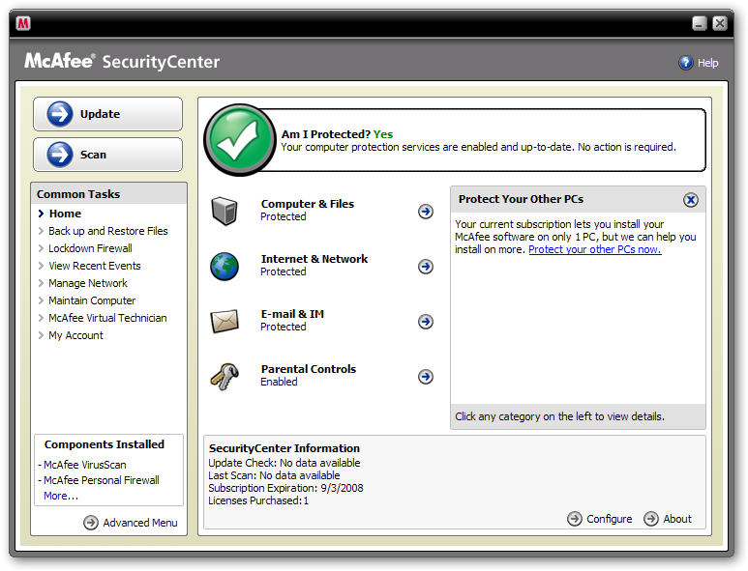
Task: Close the Protect Your Other PCs panel
Action: click(x=691, y=200)
